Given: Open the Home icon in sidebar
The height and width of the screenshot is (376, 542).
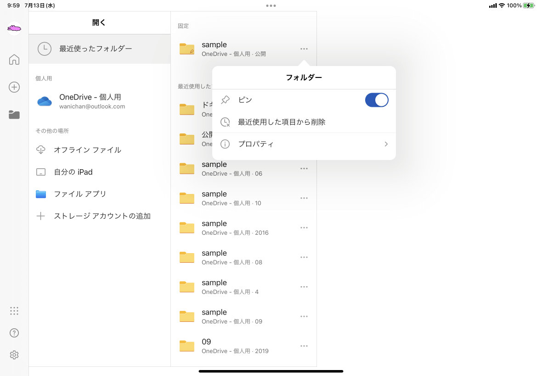Looking at the screenshot, I should click(14, 60).
